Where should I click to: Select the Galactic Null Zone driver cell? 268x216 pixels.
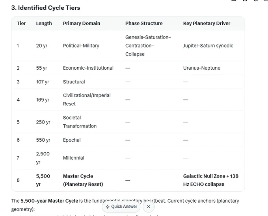211,180
